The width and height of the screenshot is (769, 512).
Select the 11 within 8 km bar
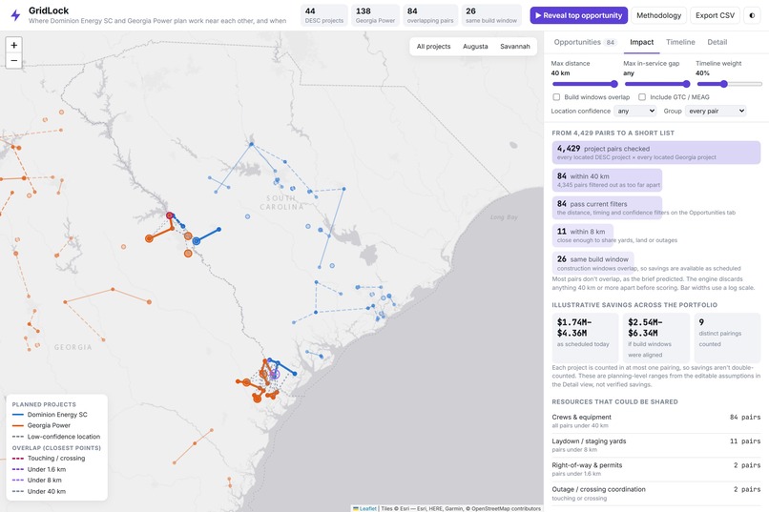click(x=583, y=236)
